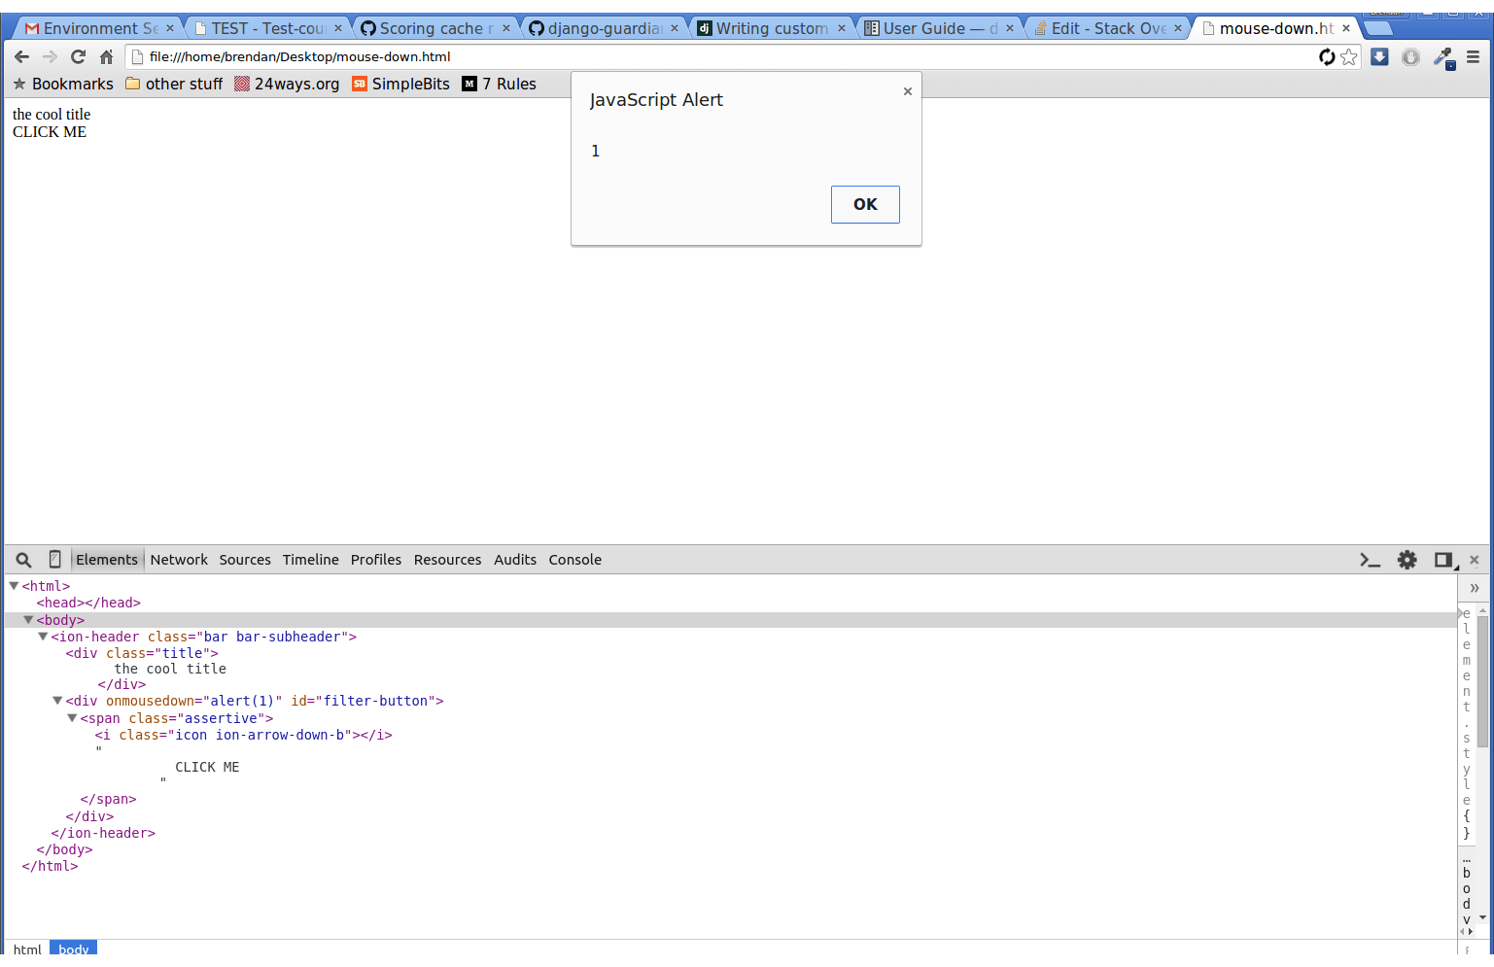Show the console drawer prompt icon

[1371, 560]
